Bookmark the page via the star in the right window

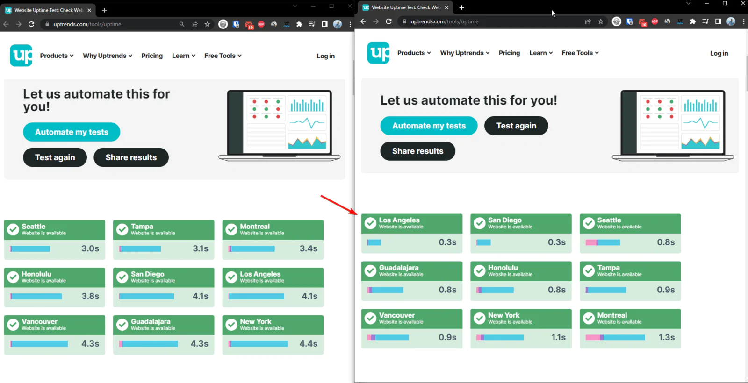601,21
